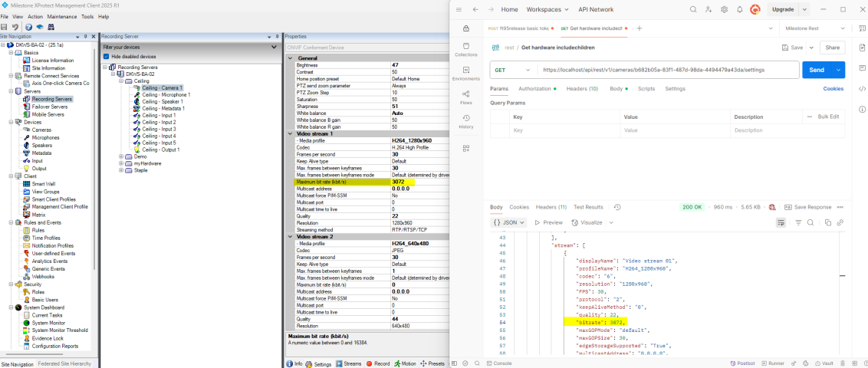
Task: Switch to the Headers (10) request tab
Action: pos(582,89)
